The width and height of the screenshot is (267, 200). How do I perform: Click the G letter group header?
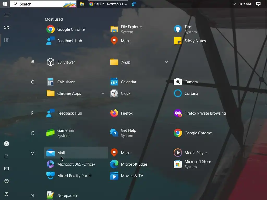(x=32, y=133)
